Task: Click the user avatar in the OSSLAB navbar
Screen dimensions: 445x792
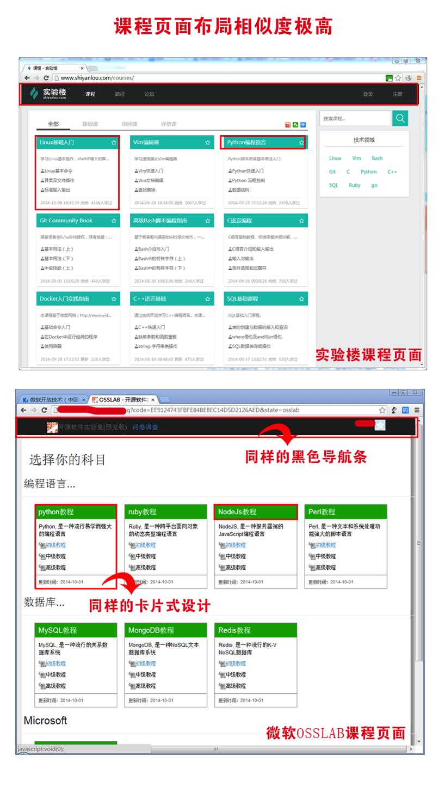Action: pyautogui.click(x=380, y=425)
